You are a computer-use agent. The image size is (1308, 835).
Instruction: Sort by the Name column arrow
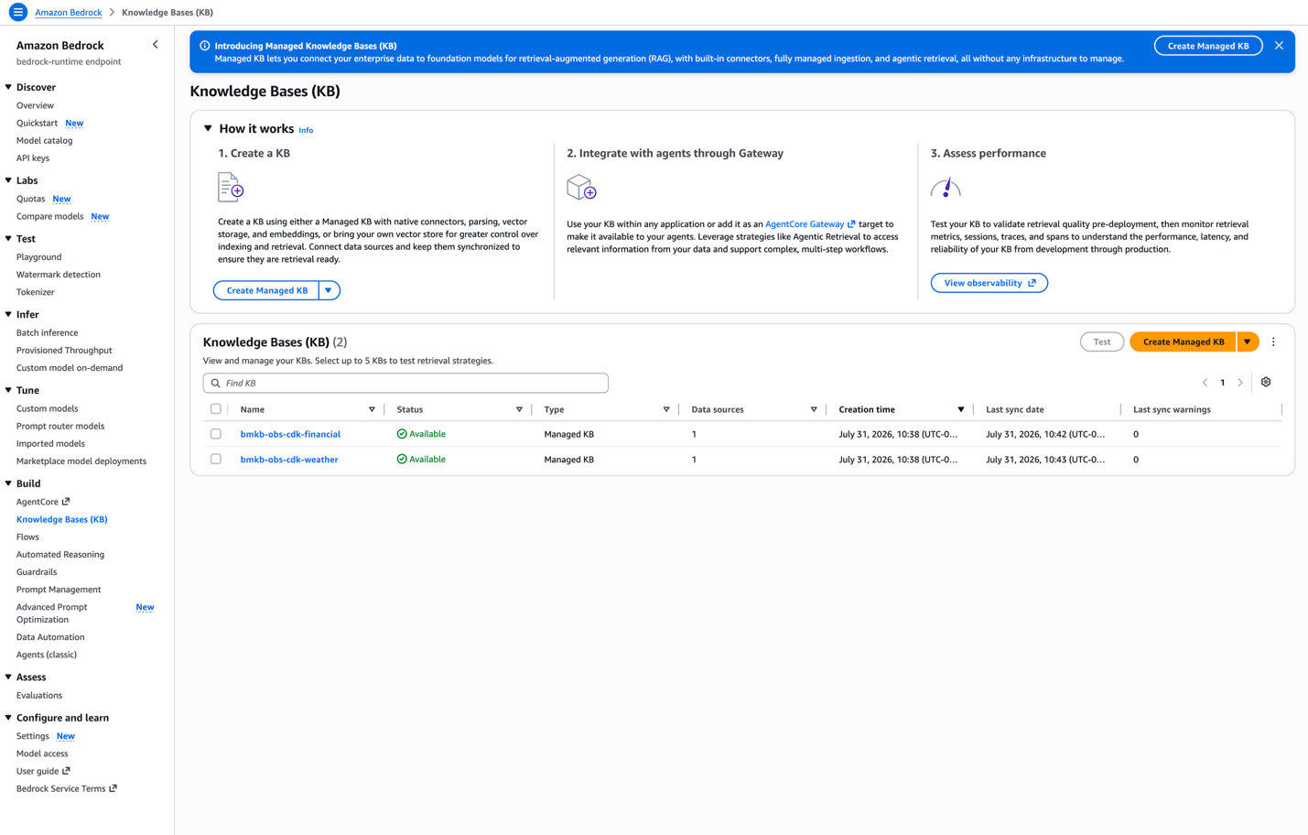(372, 410)
